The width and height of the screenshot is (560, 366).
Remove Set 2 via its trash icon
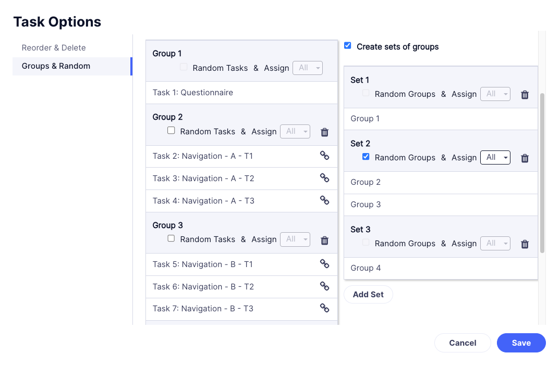[x=525, y=158]
